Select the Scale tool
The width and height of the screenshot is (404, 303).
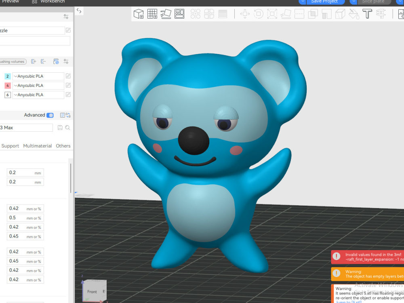[x=272, y=14]
